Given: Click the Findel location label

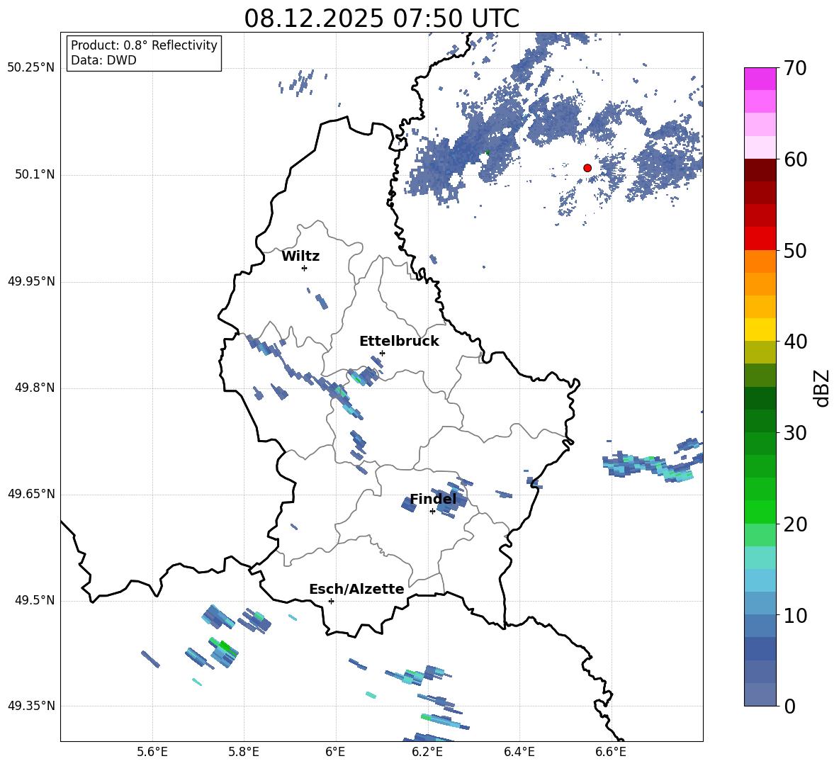Looking at the screenshot, I should click(x=434, y=499).
